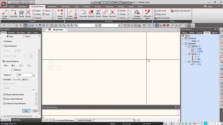Screen dimensions: 223x125
Task: Select section 2 : GB1 in tree
Action: [198, 59]
